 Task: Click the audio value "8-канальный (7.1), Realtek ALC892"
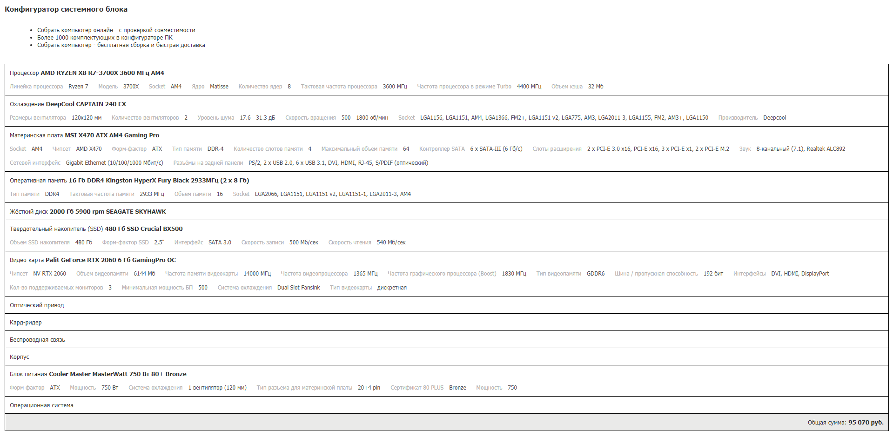click(x=800, y=149)
